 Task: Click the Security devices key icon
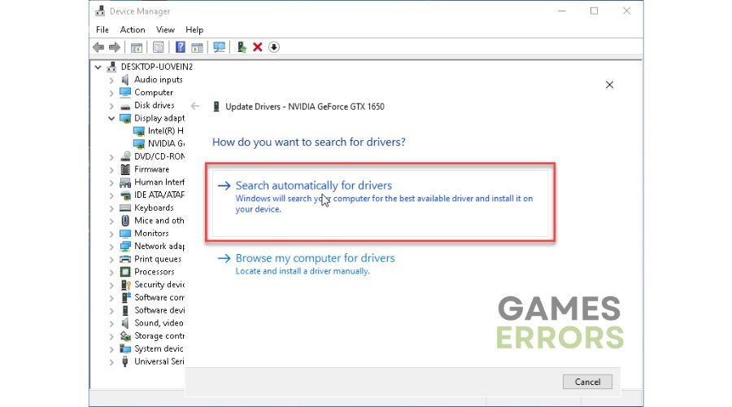click(x=125, y=285)
